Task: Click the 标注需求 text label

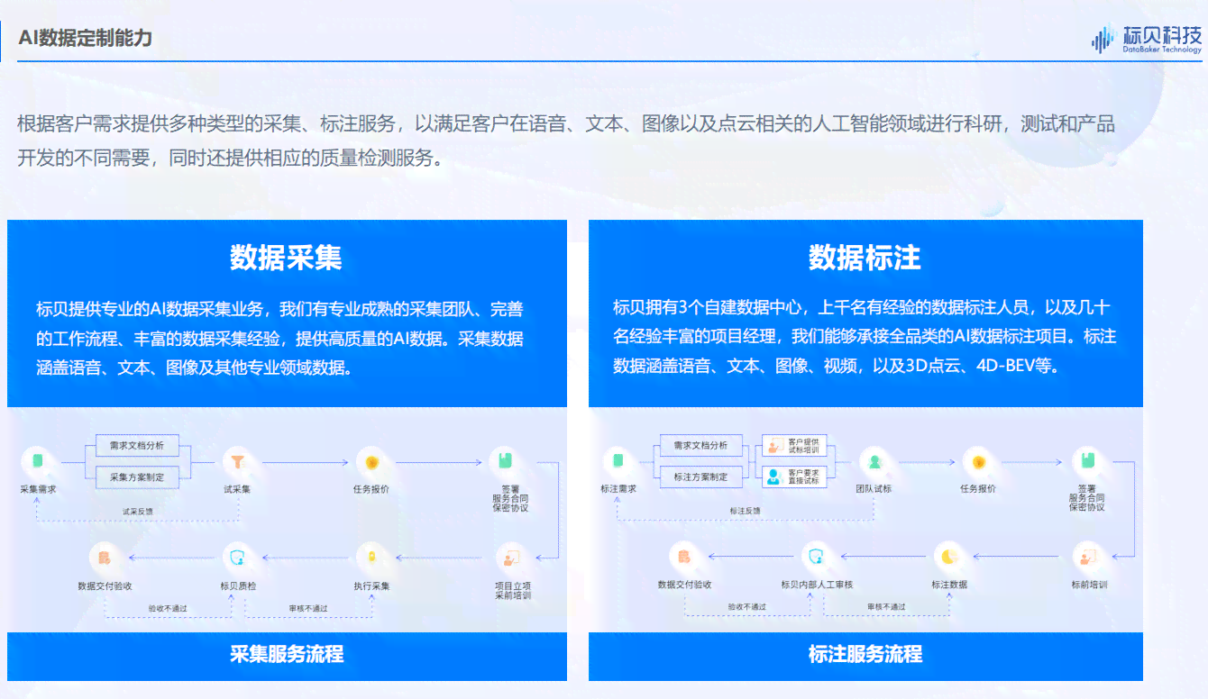Action: 618,489
